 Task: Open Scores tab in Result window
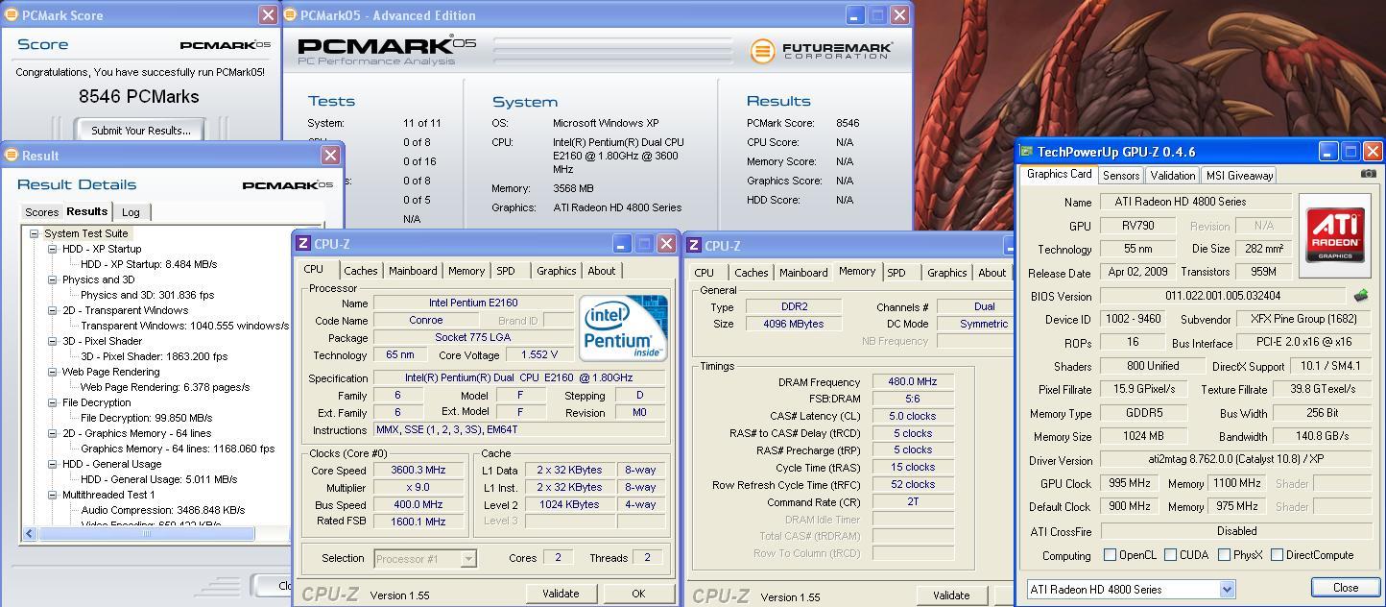(41, 212)
